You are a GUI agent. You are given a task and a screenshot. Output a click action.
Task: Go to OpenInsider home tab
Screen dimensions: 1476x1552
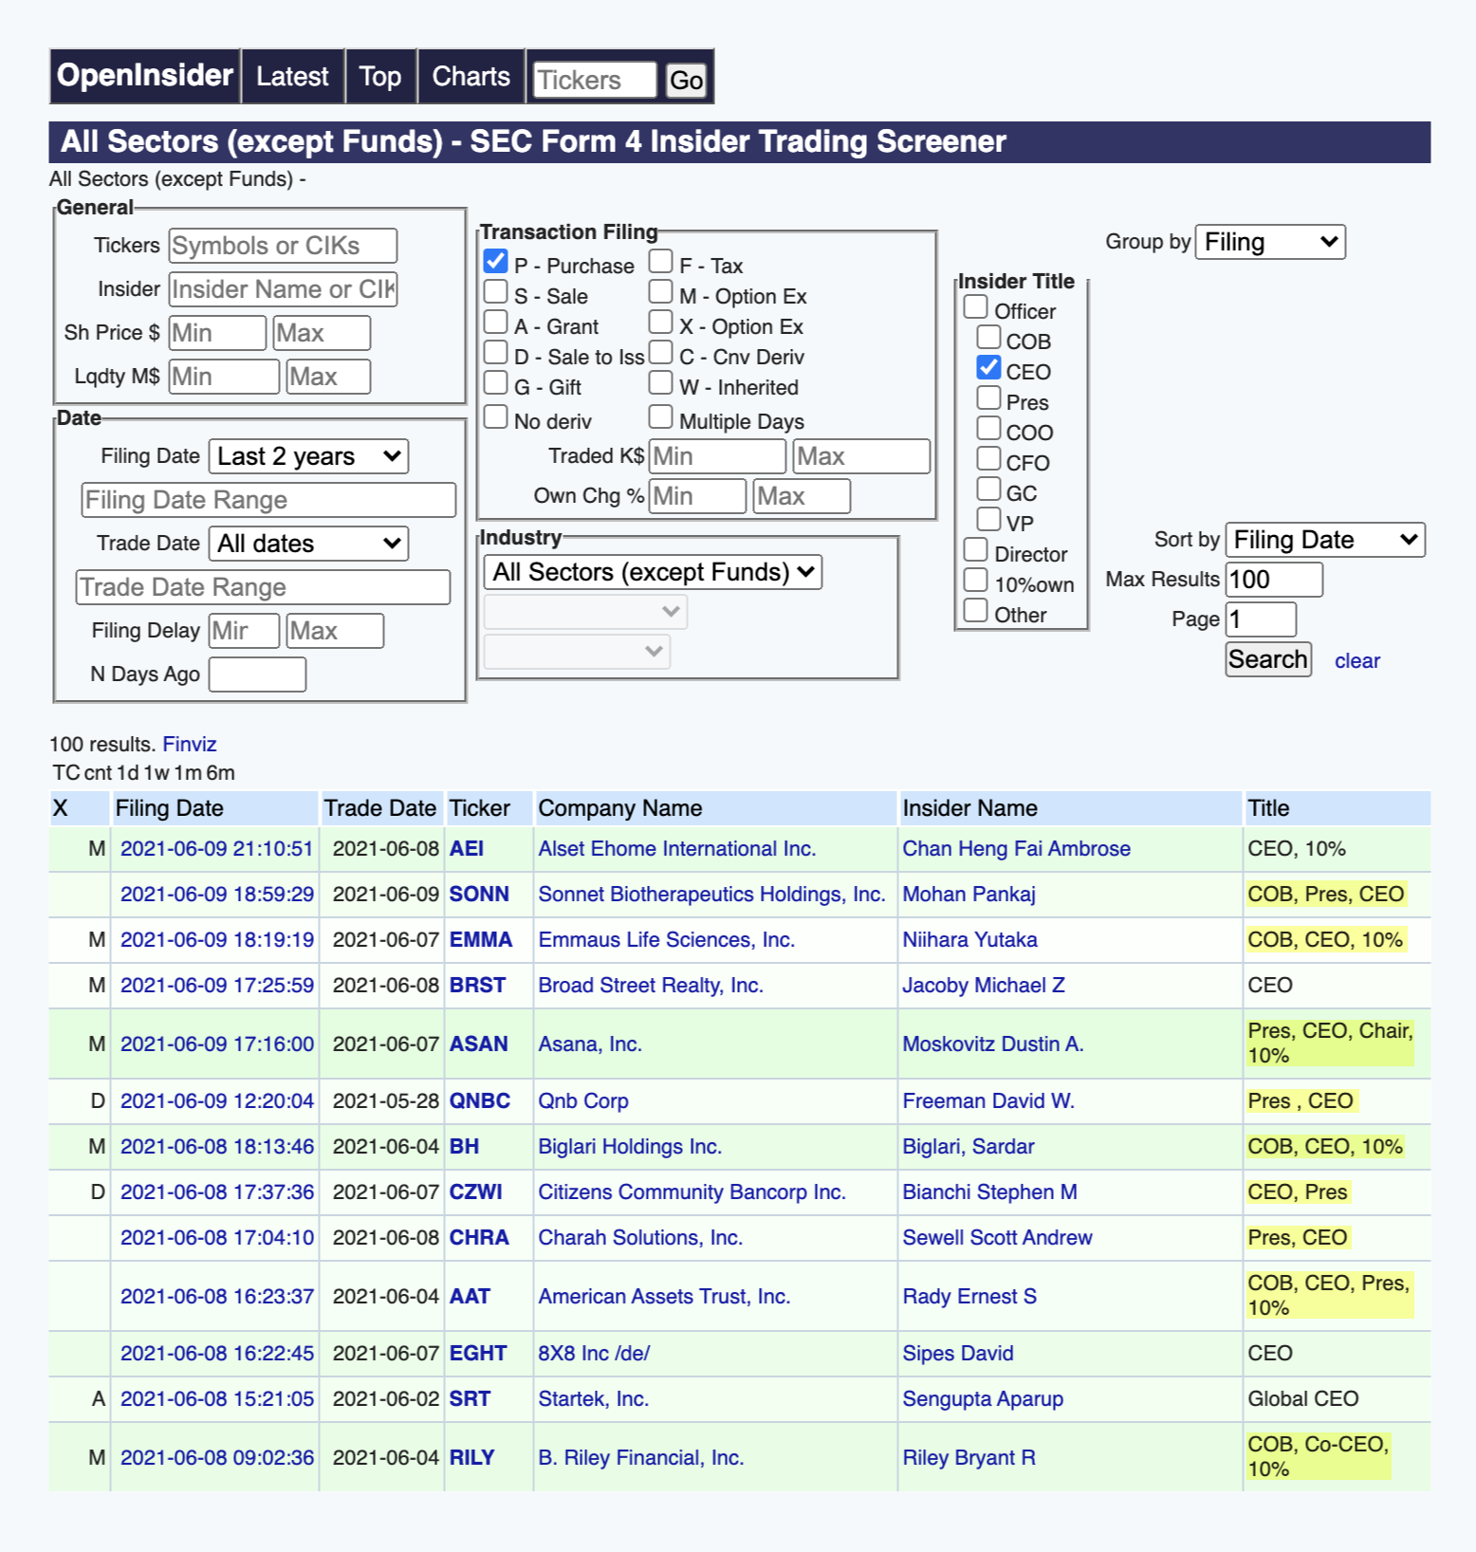(x=144, y=76)
